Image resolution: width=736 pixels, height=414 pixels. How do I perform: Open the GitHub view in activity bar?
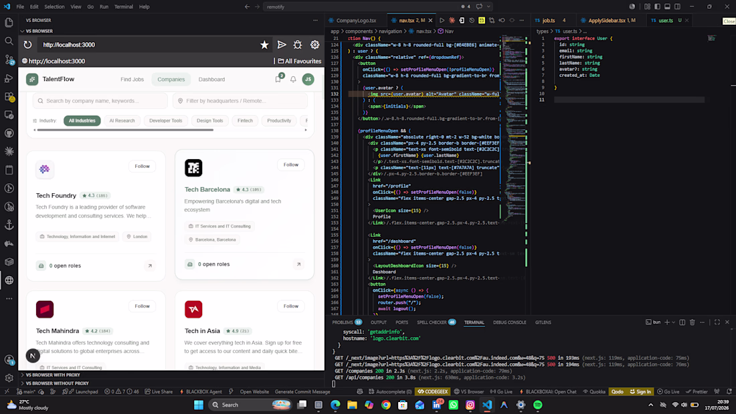(9, 133)
